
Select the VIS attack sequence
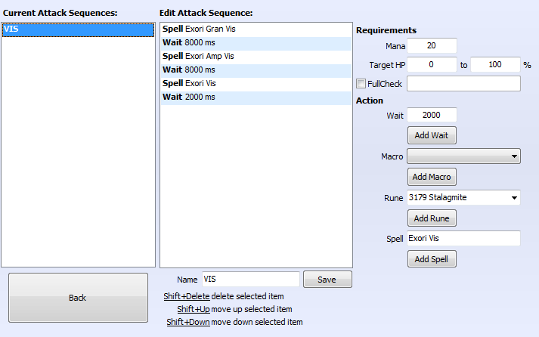click(78, 29)
